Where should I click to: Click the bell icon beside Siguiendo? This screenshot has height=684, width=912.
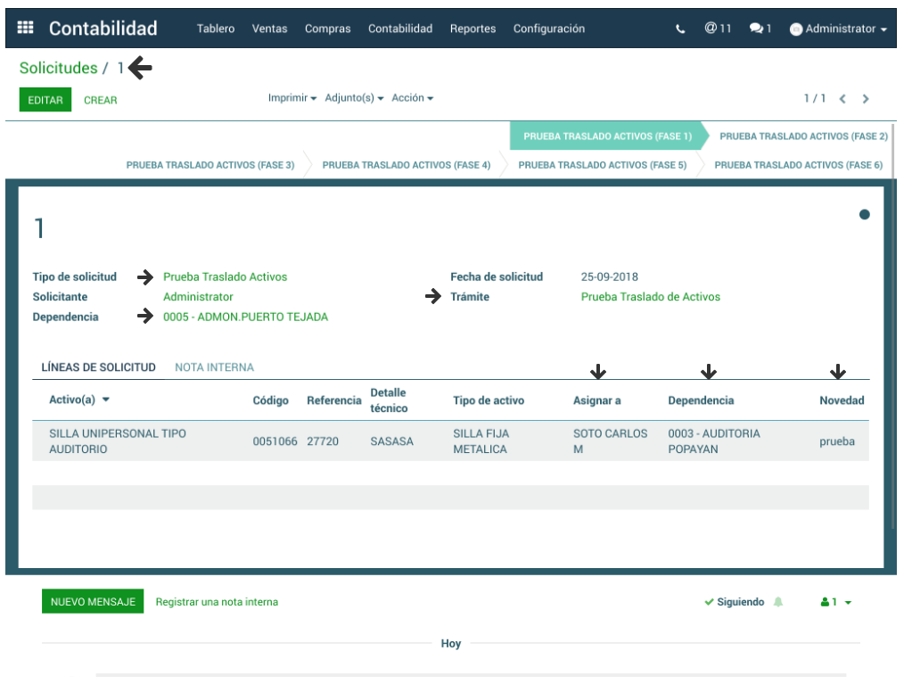coord(778,602)
